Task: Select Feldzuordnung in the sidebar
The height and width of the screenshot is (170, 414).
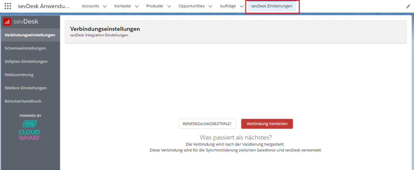Action: pyautogui.click(x=19, y=75)
